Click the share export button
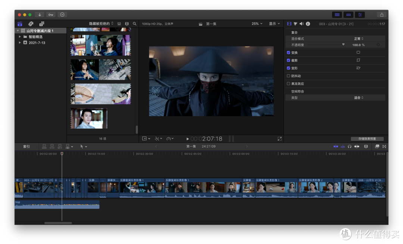The image size is (403, 244). pyautogui.click(x=382, y=15)
